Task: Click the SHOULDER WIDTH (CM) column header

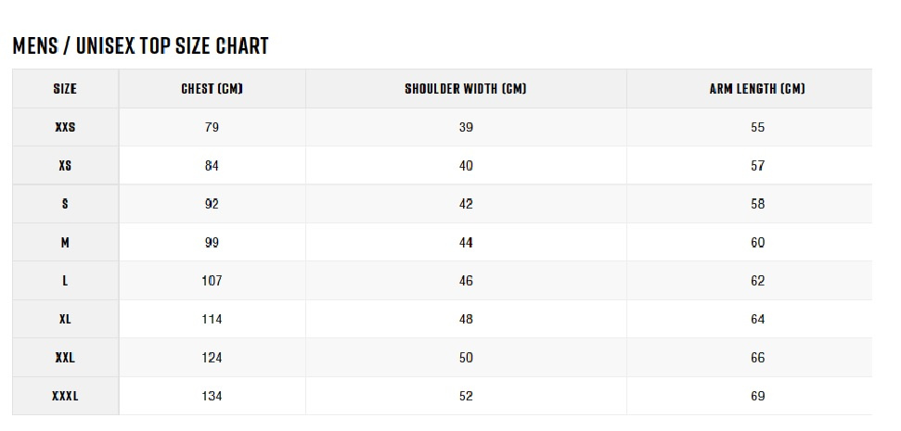Action: (466, 89)
